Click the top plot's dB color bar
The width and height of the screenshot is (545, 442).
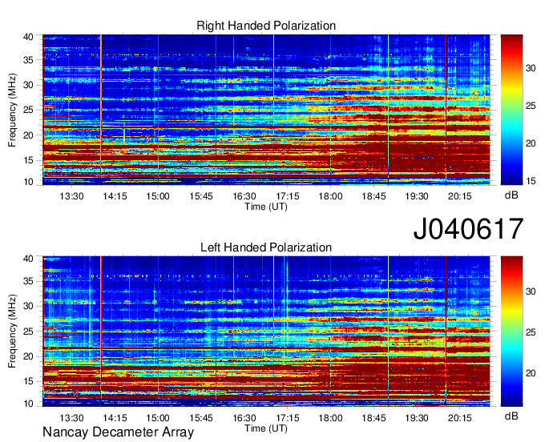(x=511, y=110)
